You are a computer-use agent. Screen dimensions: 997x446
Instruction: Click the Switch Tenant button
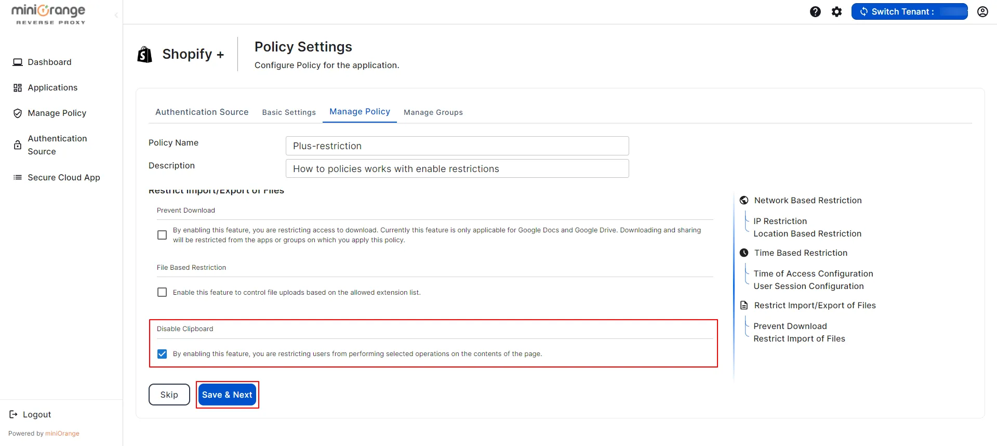click(909, 11)
